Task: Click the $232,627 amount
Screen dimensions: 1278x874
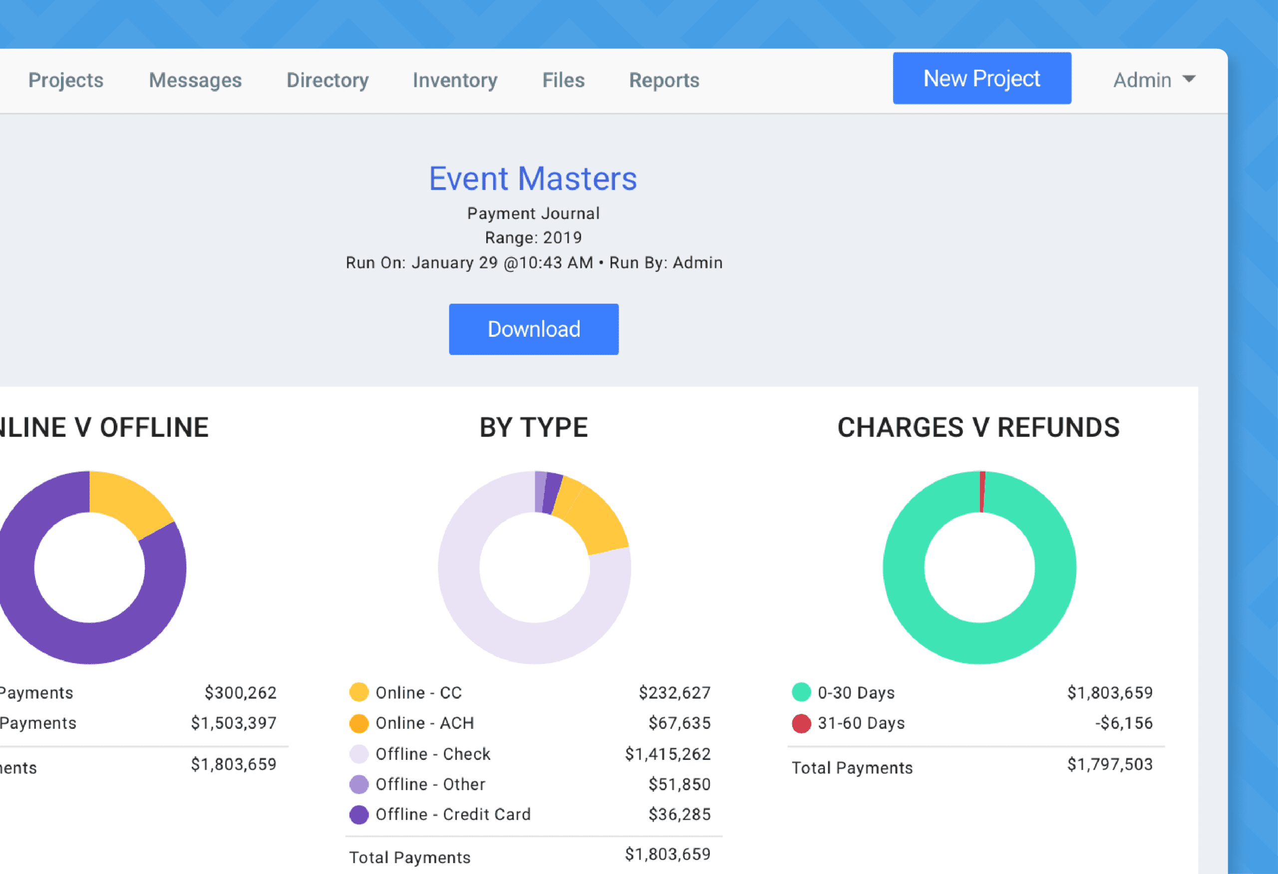Action: tap(675, 692)
